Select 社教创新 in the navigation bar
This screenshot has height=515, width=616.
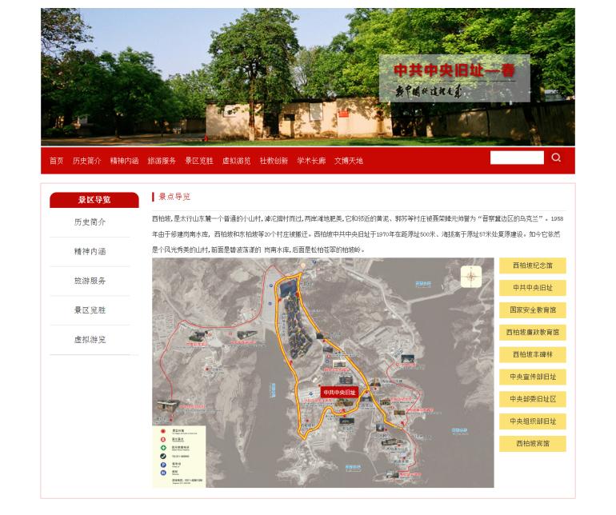pyautogui.click(x=274, y=161)
